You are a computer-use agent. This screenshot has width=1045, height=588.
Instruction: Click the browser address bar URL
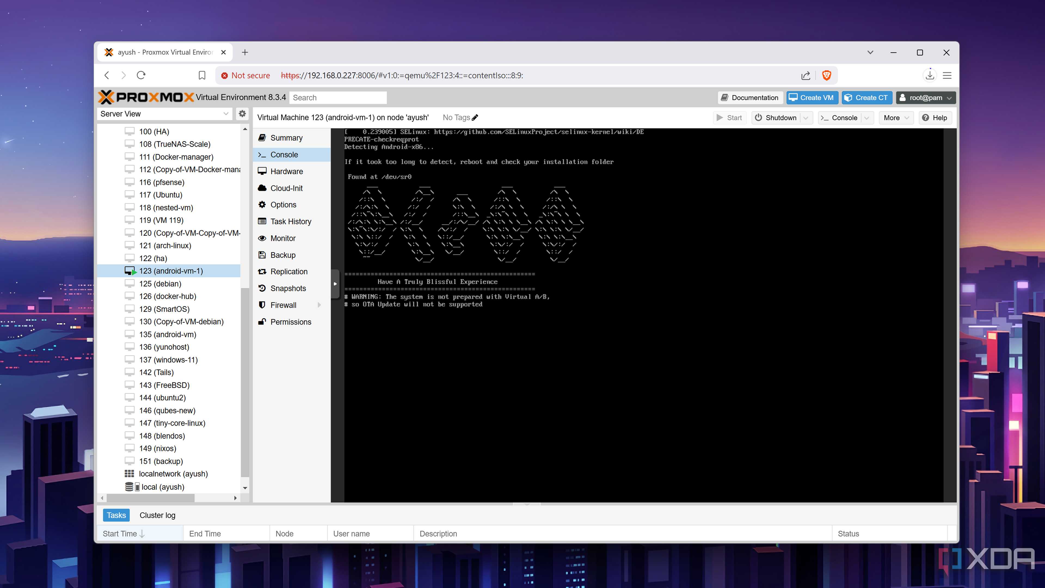coord(402,75)
